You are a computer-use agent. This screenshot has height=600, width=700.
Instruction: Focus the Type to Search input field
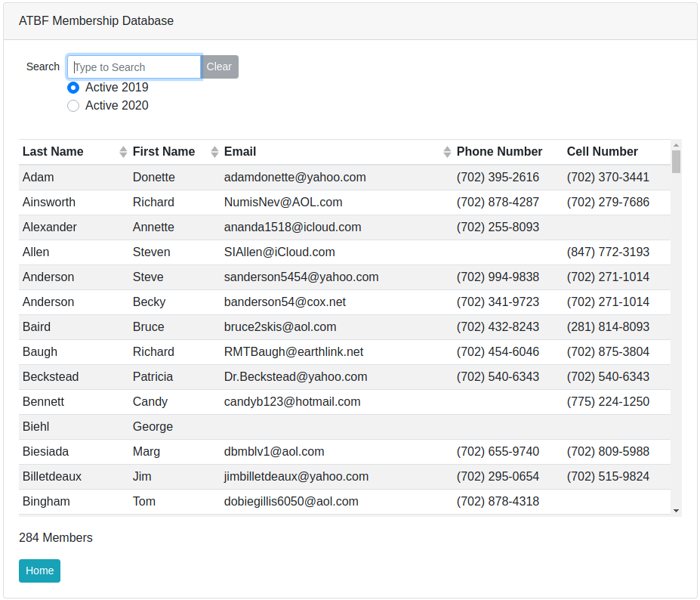[134, 66]
